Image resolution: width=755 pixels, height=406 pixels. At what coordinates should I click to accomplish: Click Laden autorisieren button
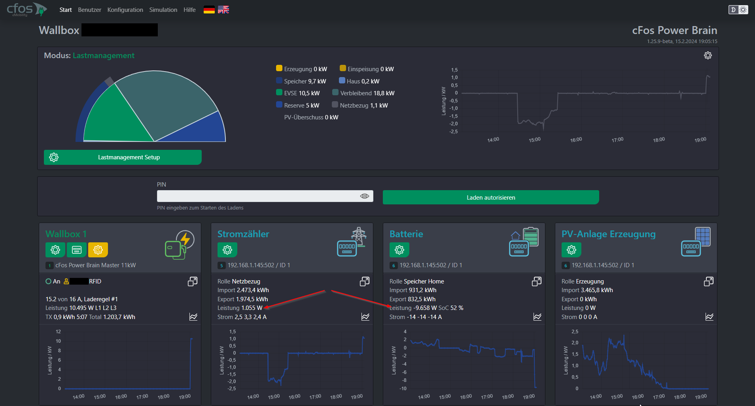tap(491, 197)
